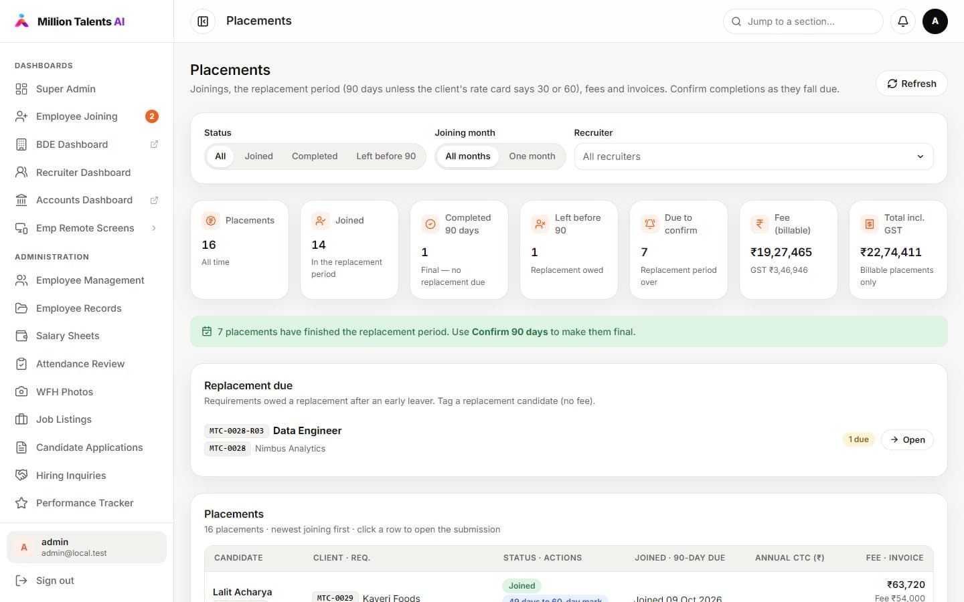
Task: Select Left before 90 status filter
Action: point(386,157)
